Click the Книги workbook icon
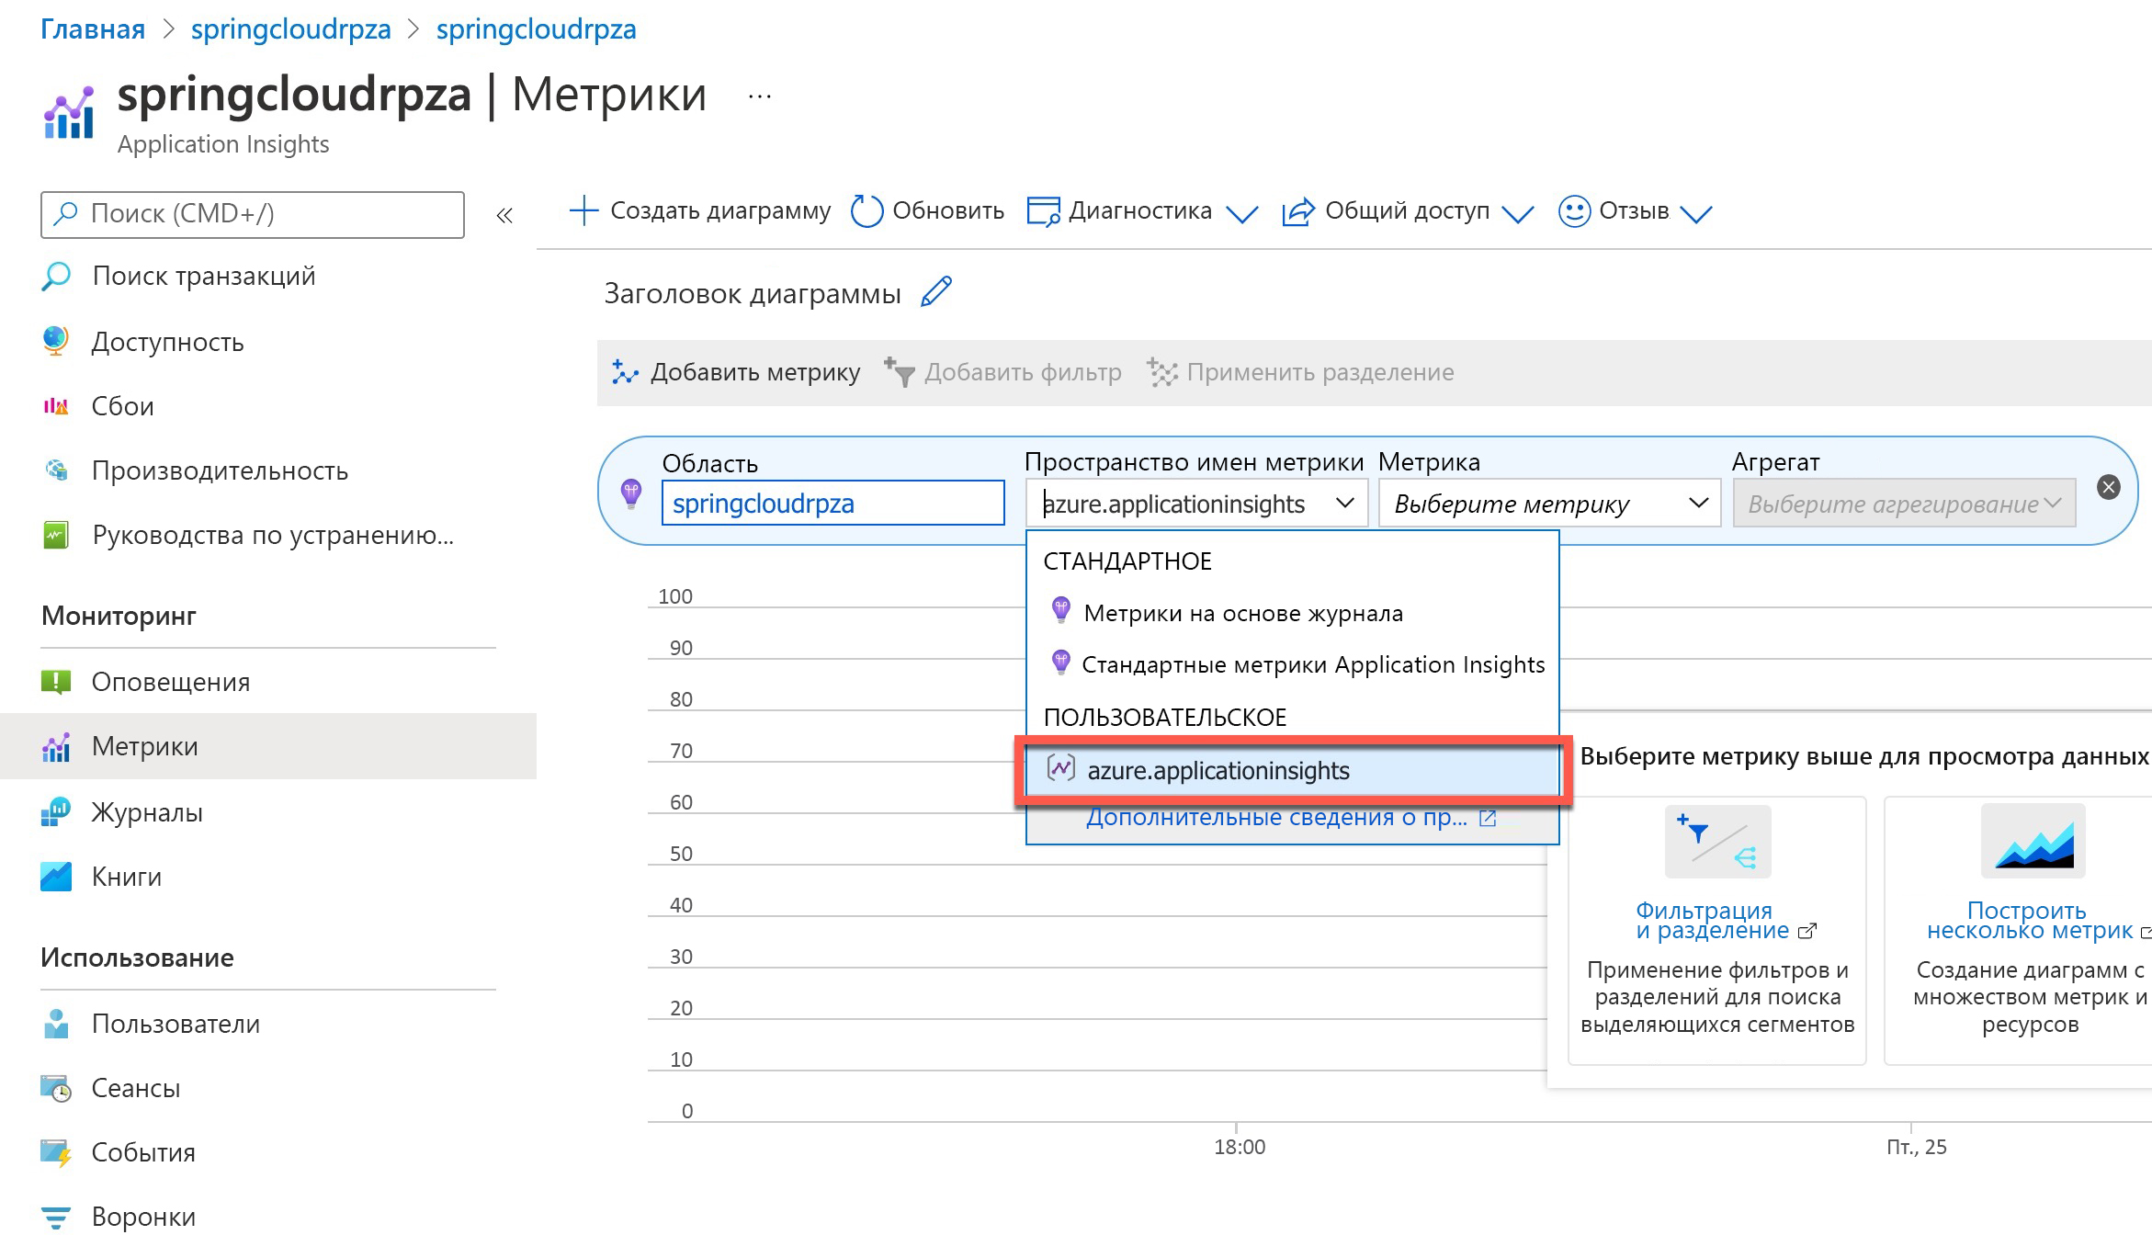The width and height of the screenshot is (2152, 1235). [x=56, y=876]
